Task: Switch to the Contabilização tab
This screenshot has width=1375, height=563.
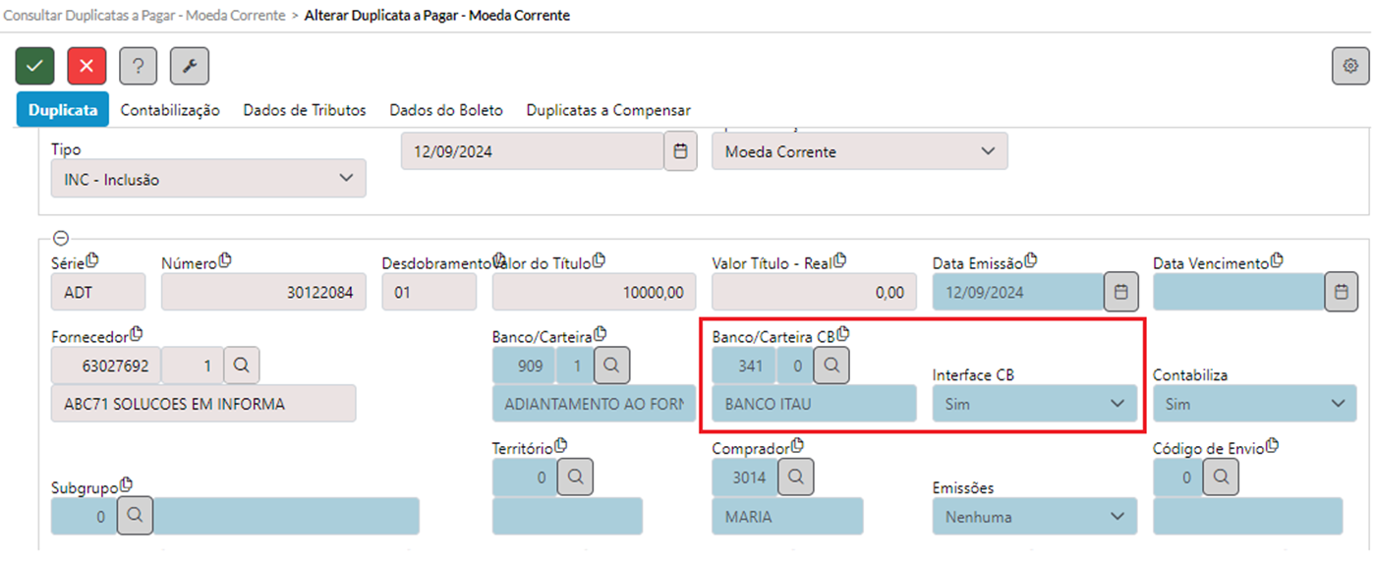Action: click(x=170, y=110)
